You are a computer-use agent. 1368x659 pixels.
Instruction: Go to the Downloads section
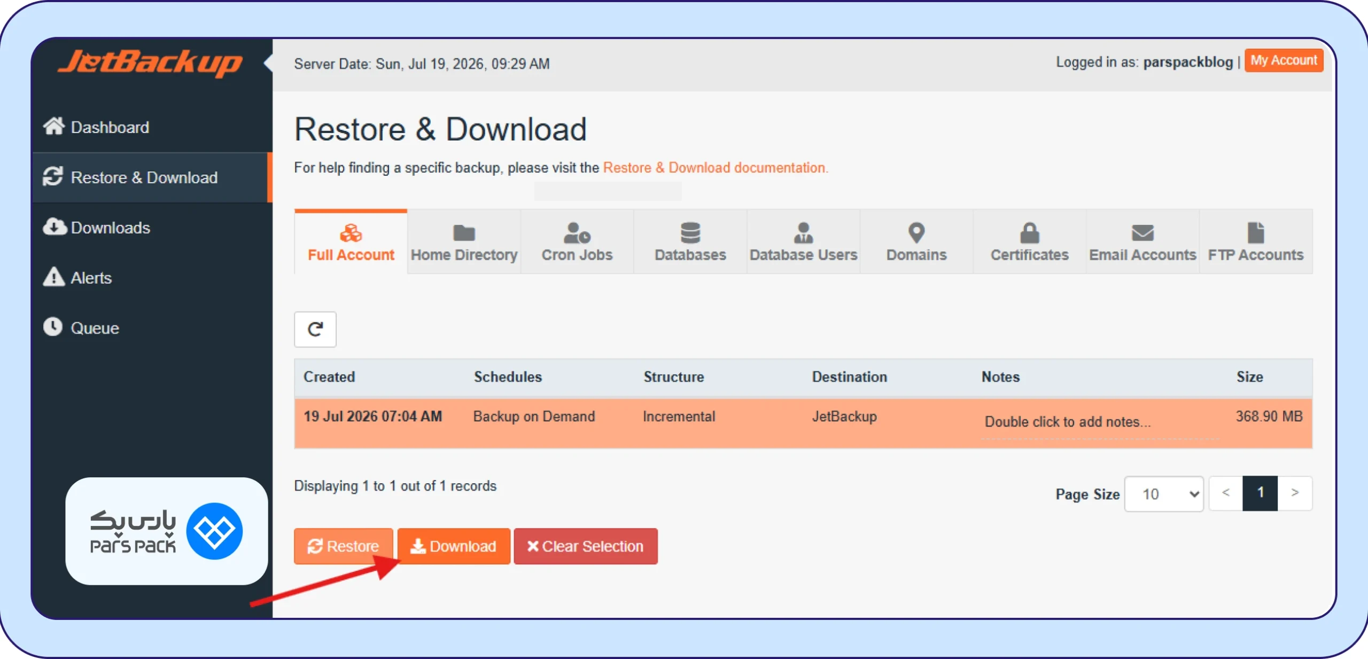click(x=152, y=228)
